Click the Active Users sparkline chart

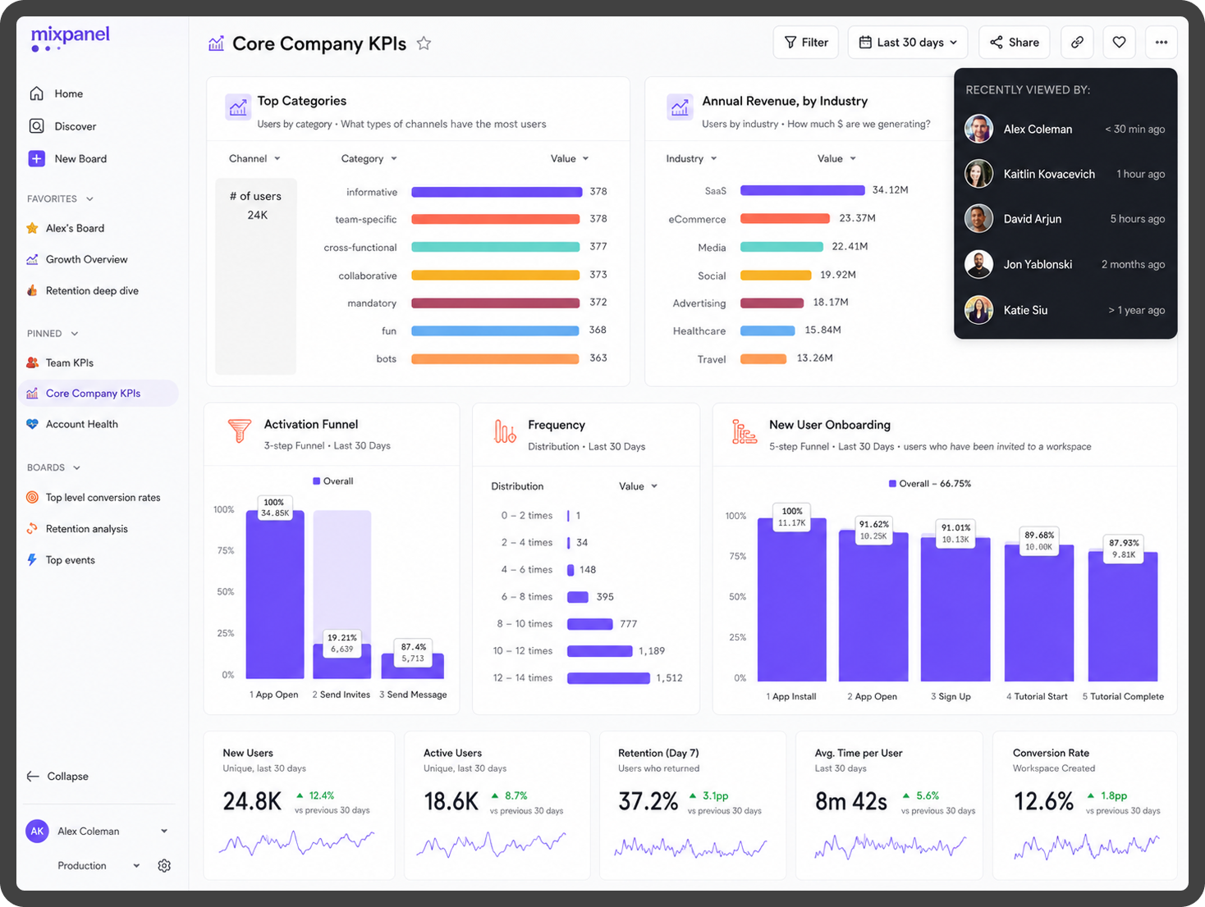pyautogui.click(x=491, y=844)
